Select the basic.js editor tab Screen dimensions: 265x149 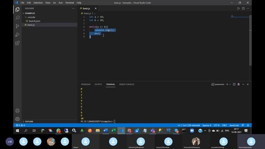87,8
